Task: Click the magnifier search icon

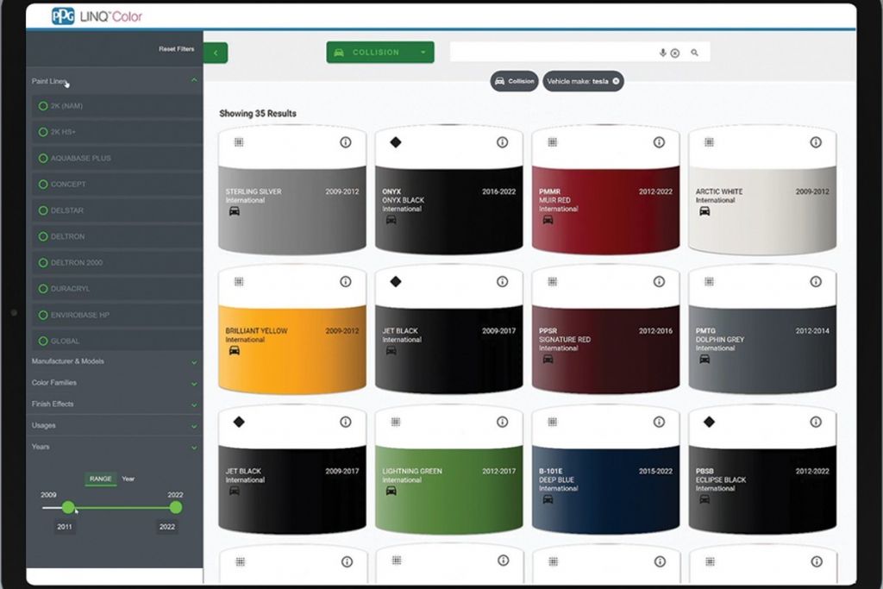Action: [694, 53]
